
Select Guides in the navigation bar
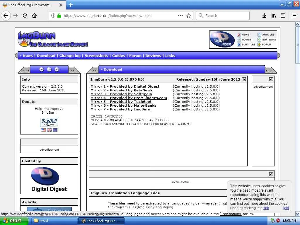[x=118, y=56]
